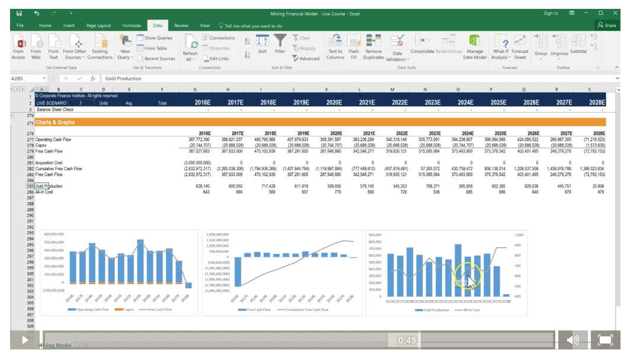630x360 pixels.
Task: Toggle fullscreen video mode
Action: pos(605,340)
